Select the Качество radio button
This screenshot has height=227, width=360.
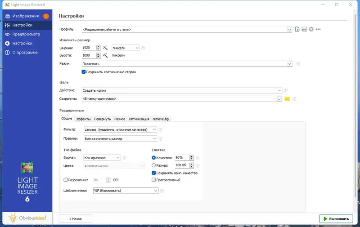coord(153,158)
